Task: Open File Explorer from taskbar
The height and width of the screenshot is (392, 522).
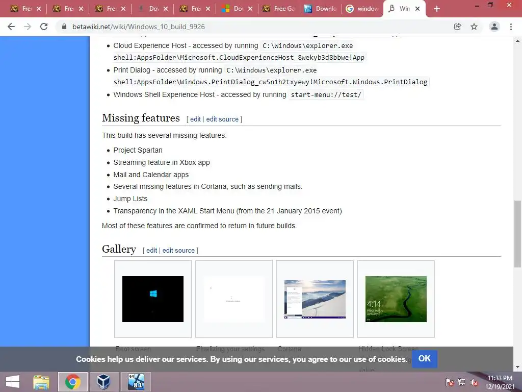Action: 41,382
